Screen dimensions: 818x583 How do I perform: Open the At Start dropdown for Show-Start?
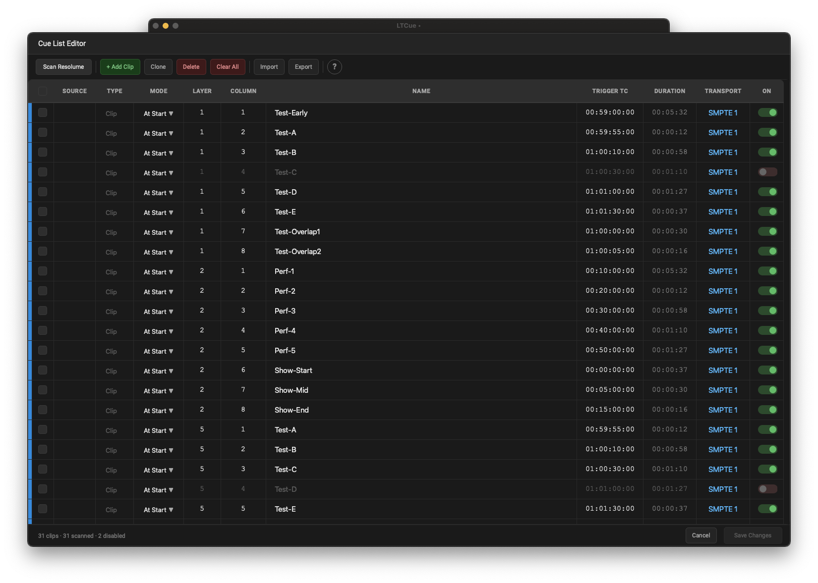[158, 371]
